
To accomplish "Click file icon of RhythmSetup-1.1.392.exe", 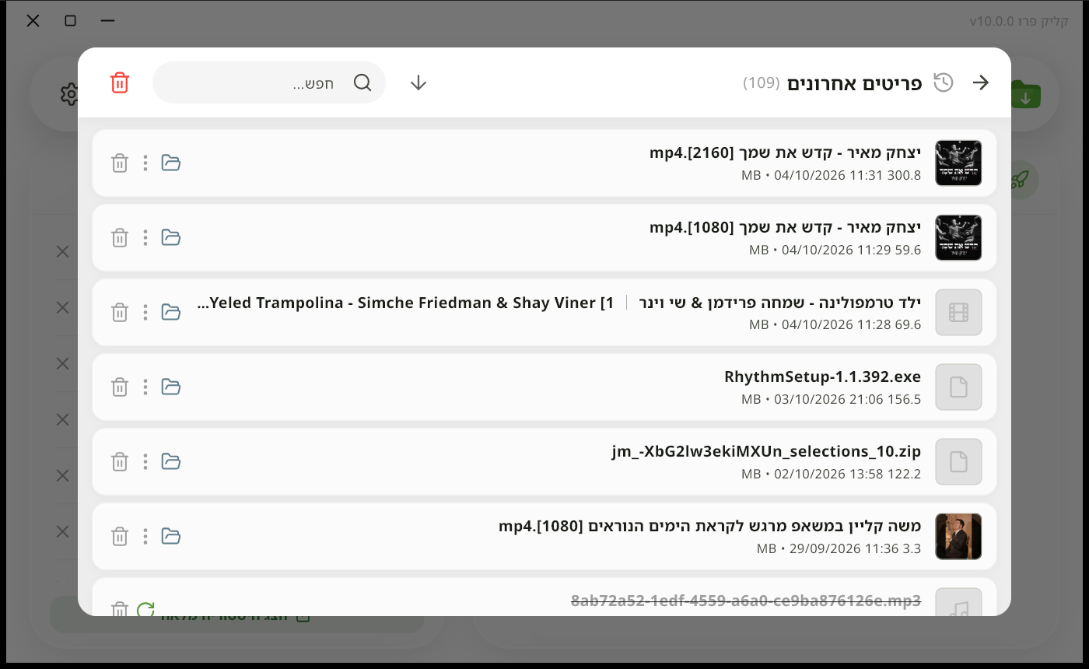I will click(x=958, y=387).
